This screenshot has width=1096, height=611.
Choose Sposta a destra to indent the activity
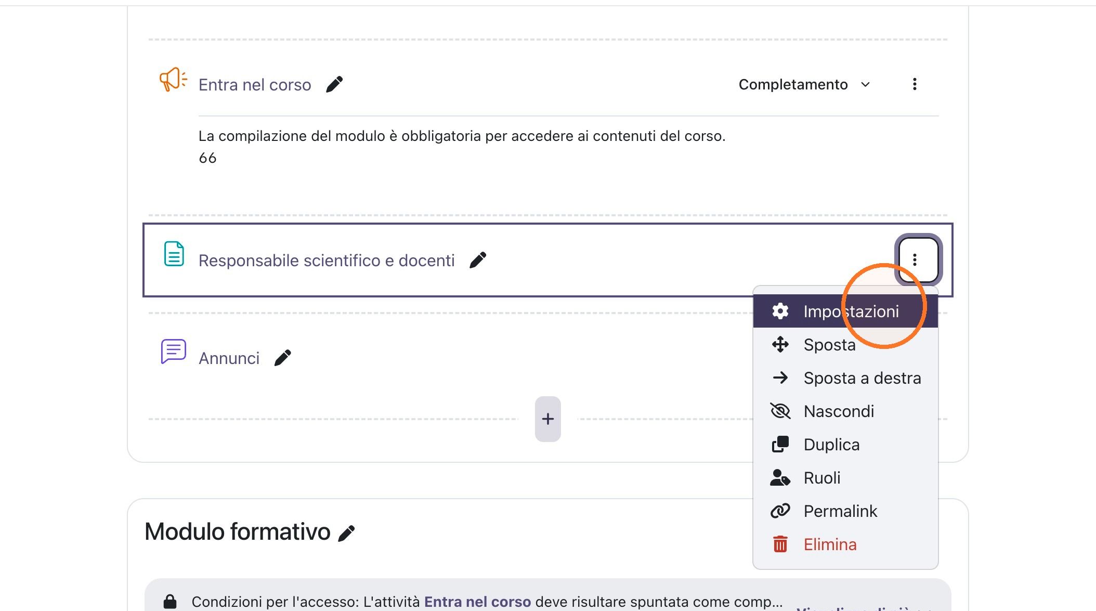pos(845,378)
